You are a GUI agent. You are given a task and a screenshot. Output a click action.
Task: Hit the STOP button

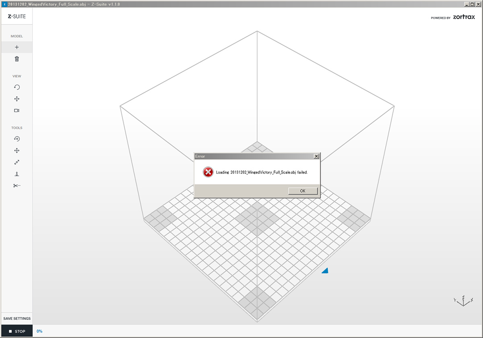point(17,331)
